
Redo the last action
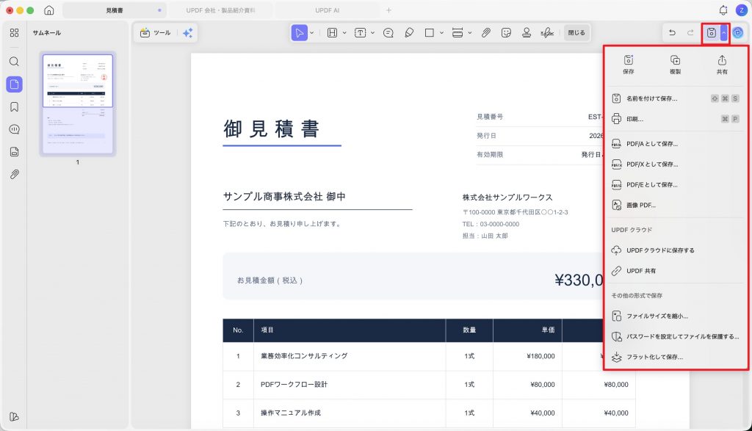(x=690, y=32)
